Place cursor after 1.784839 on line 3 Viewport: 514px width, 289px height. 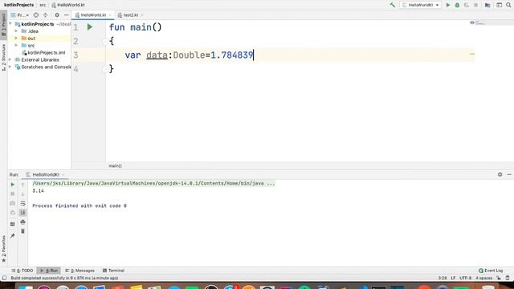click(x=254, y=55)
